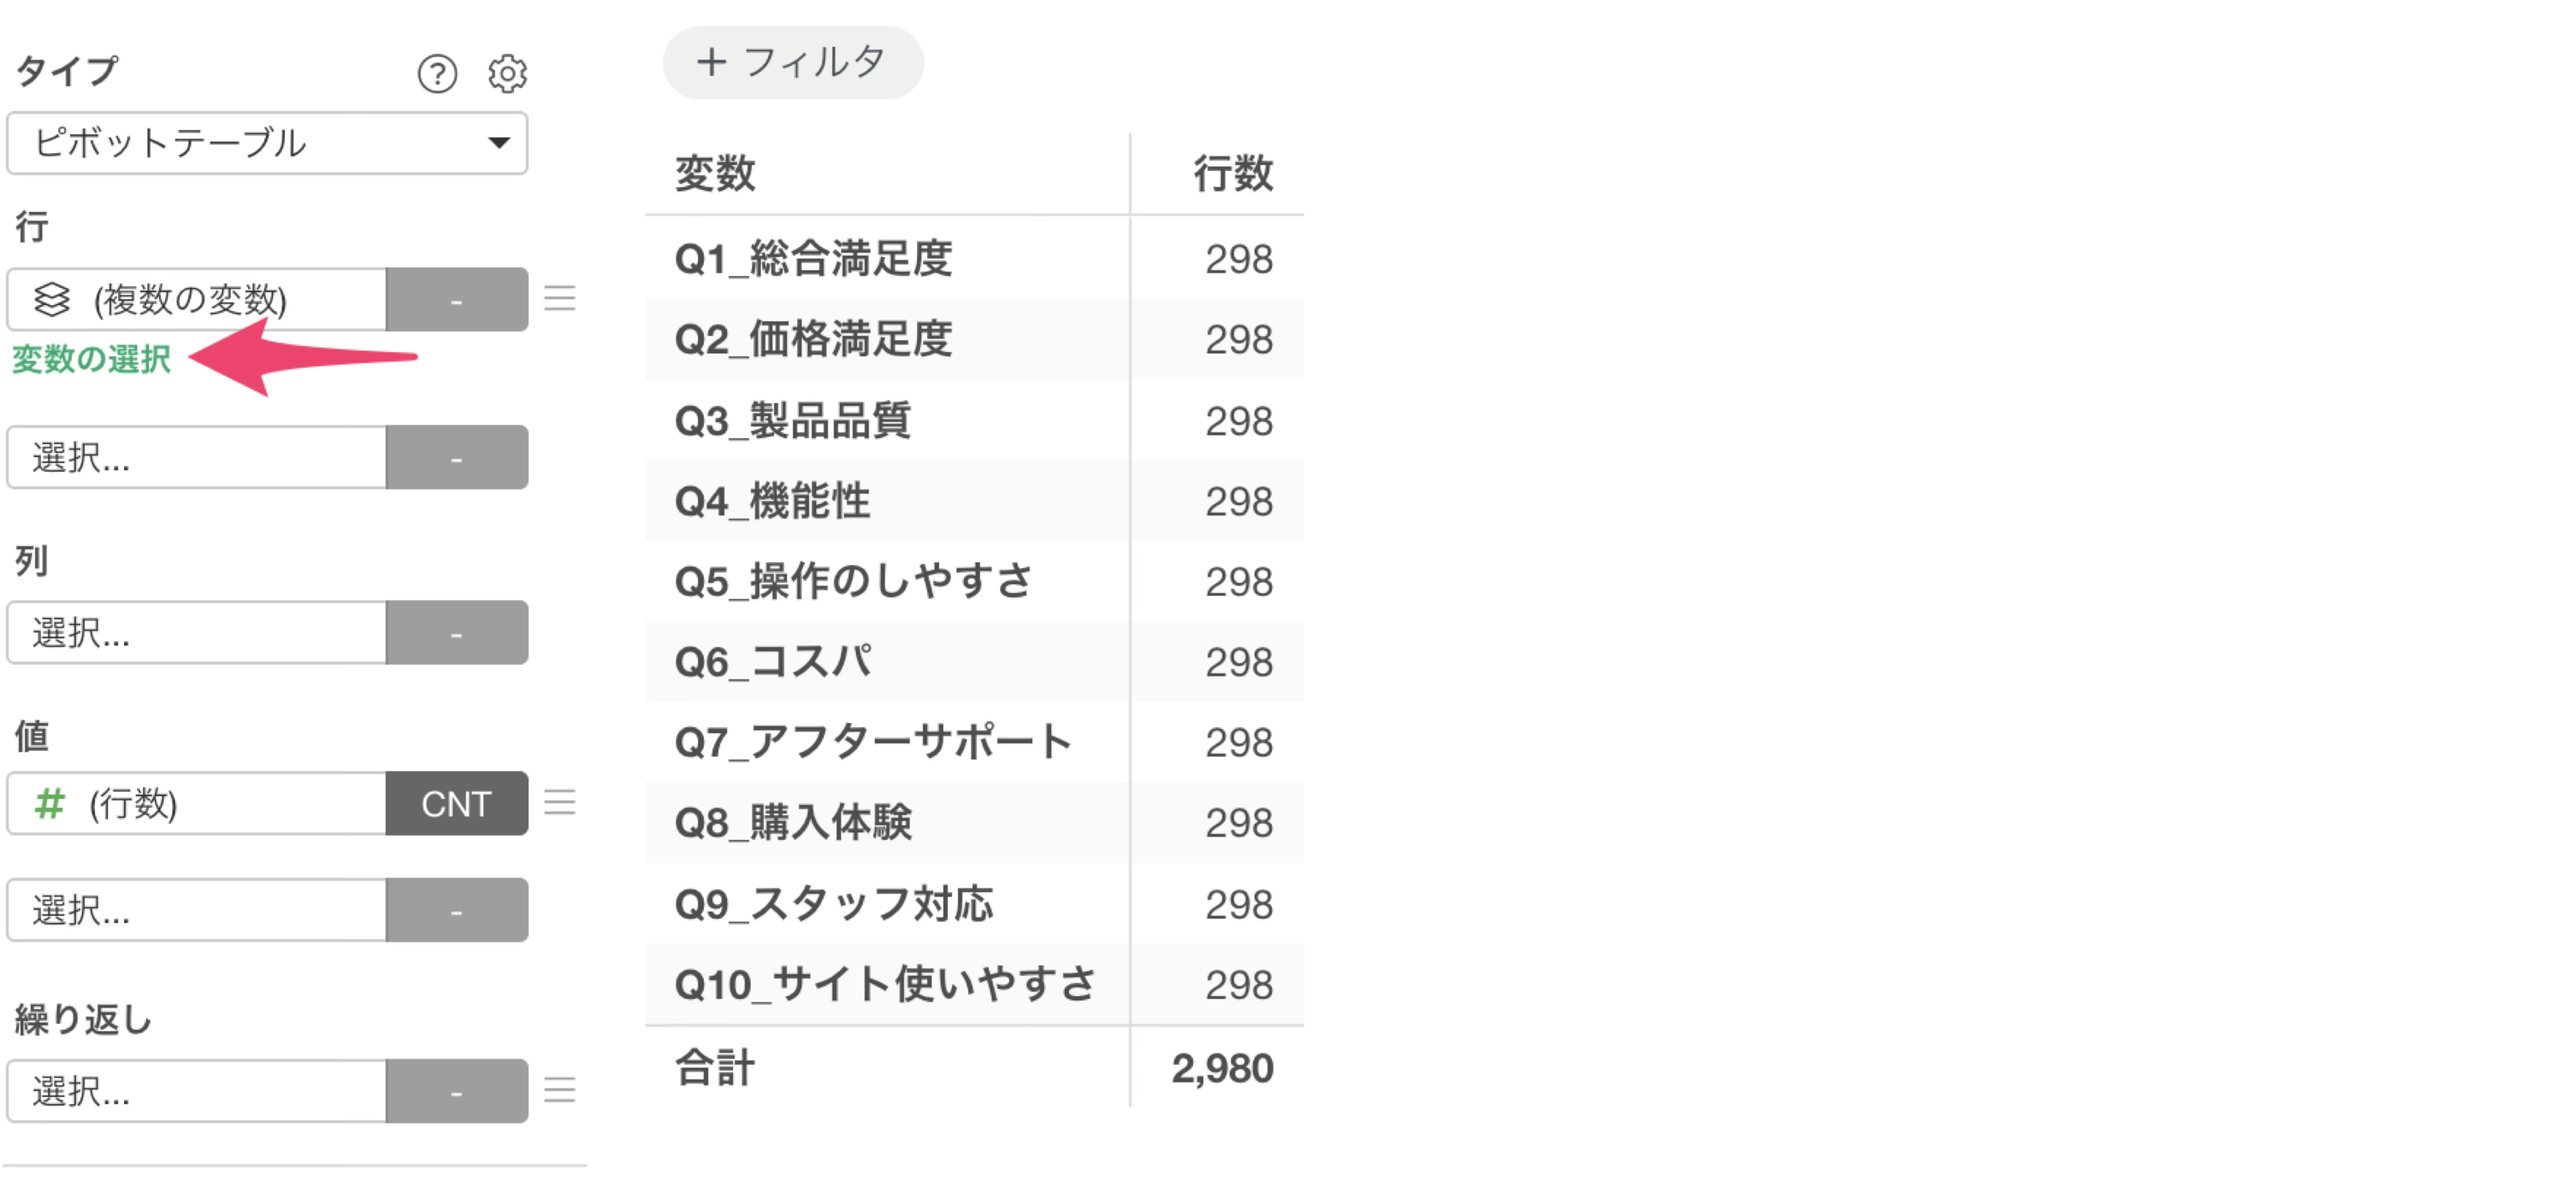This screenshot has height=1186, width=2576.
Task: Click the CNT aggregation function button
Action: pyautogui.click(x=457, y=803)
